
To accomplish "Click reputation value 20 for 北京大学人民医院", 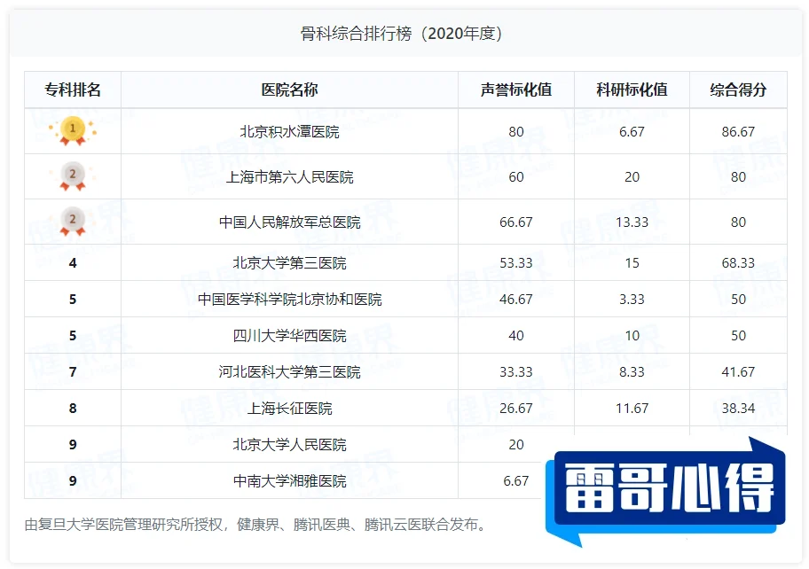I will coord(516,444).
